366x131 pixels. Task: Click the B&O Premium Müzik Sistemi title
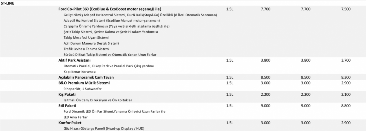pos(84,83)
